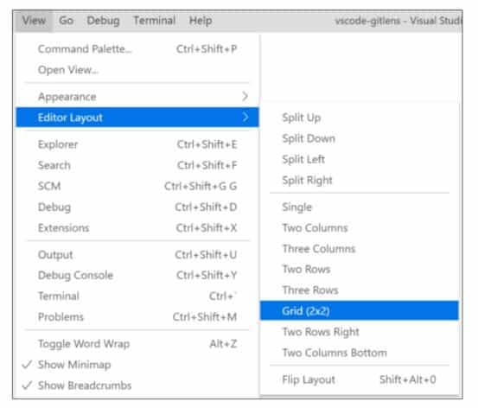
Task: Open the Help menu
Action: (201, 21)
